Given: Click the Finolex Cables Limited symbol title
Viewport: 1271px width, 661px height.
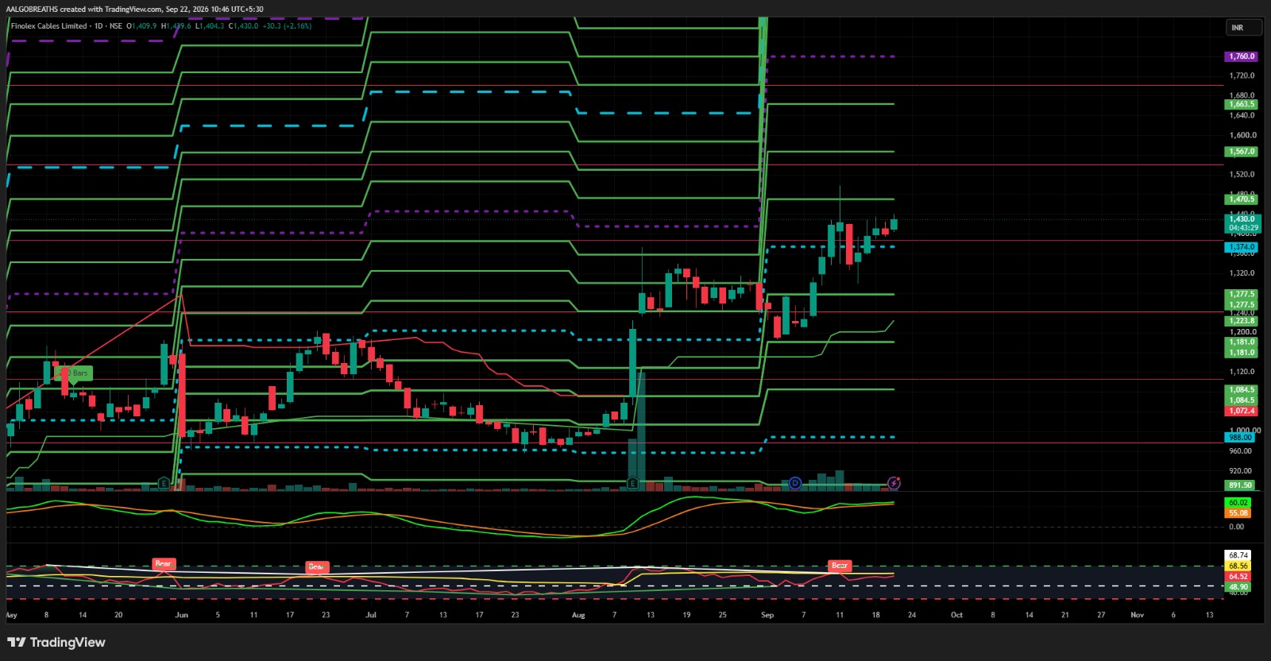Looking at the screenshot, I should point(49,26).
